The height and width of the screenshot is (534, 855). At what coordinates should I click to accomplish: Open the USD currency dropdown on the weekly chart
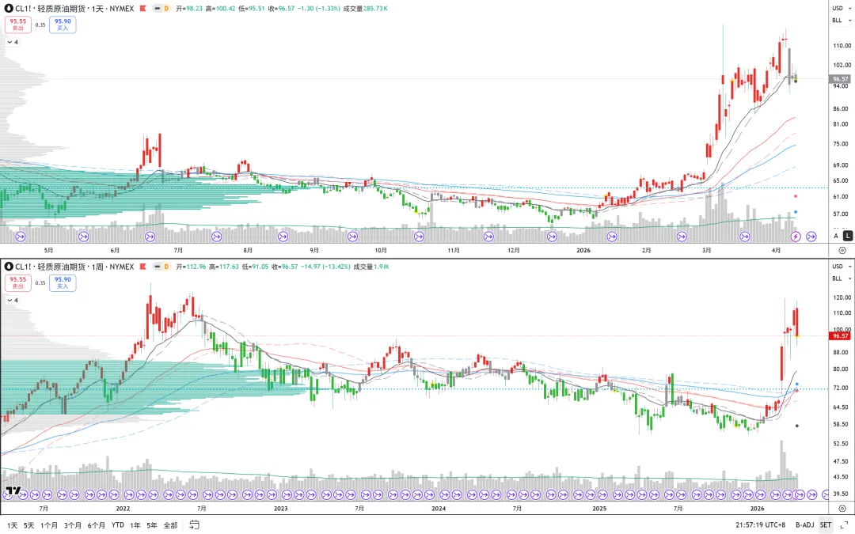tap(842, 267)
